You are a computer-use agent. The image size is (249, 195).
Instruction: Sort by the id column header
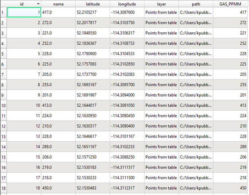tap(24, 4)
